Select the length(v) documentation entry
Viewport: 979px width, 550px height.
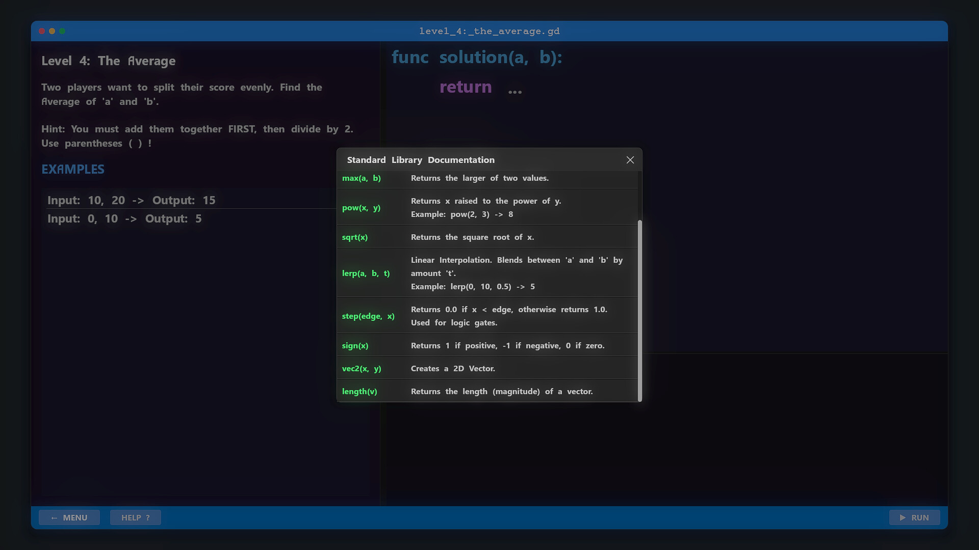pyautogui.click(x=359, y=391)
